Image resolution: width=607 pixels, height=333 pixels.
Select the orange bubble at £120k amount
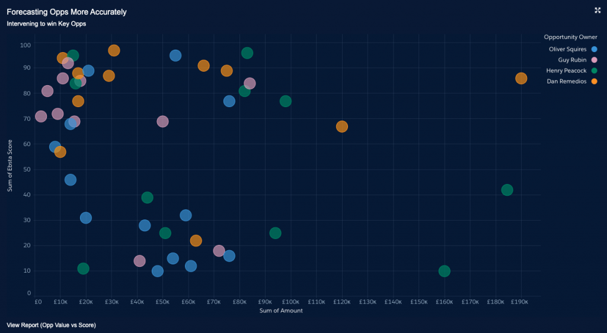(341, 127)
